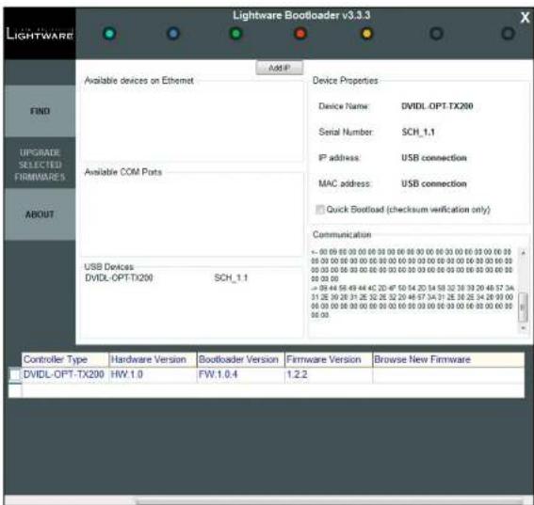This screenshot has width=534, height=505.
Task: Click the FW:1.0.4 bootloader version cell
Action: (241, 375)
